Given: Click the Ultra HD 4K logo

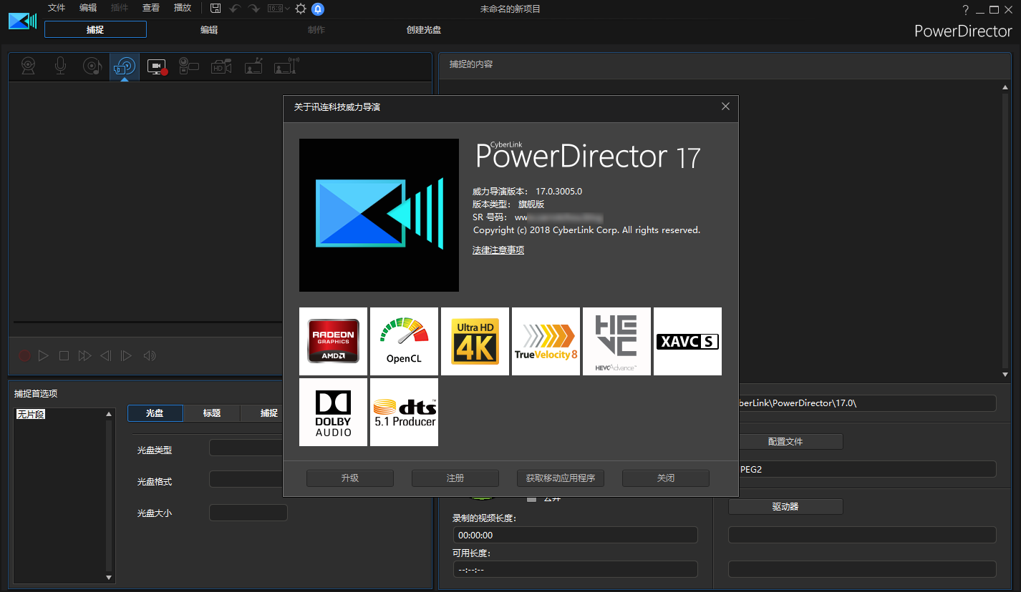Looking at the screenshot, I should pos(475,341).
